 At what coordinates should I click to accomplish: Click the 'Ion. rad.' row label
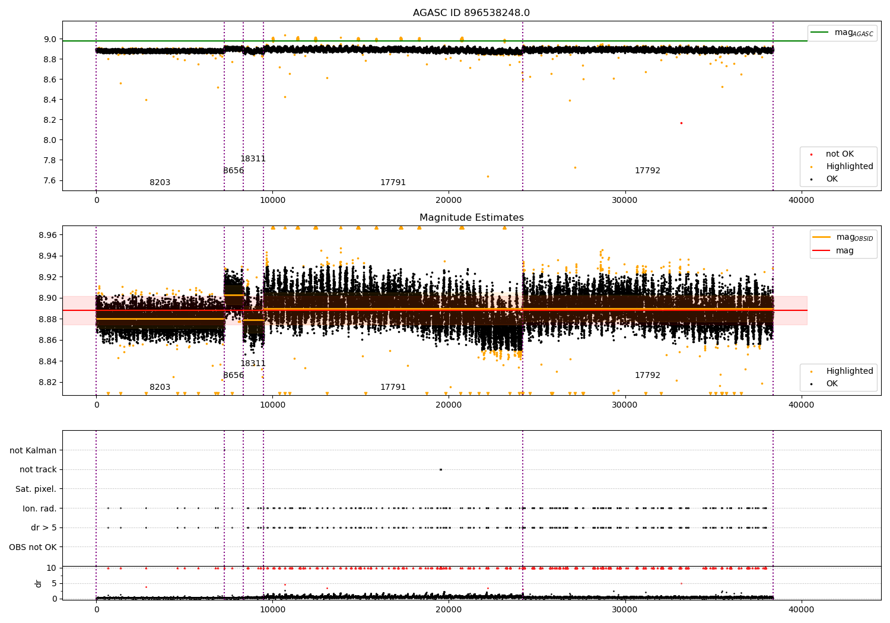pos(40,508)
